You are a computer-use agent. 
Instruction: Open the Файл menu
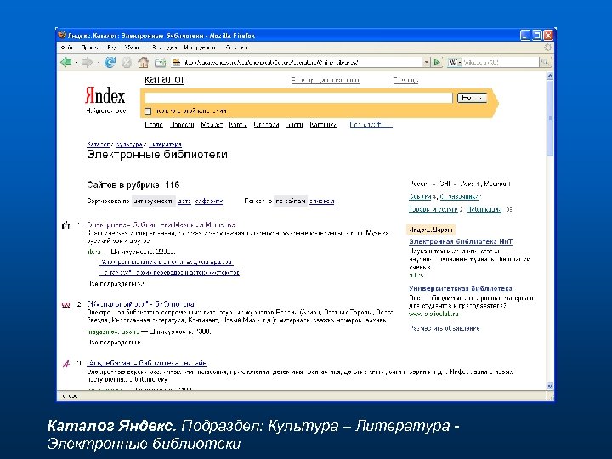coord(67,48)
